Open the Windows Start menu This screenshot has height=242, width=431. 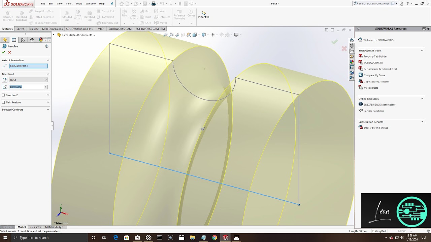tap(5, 238)
